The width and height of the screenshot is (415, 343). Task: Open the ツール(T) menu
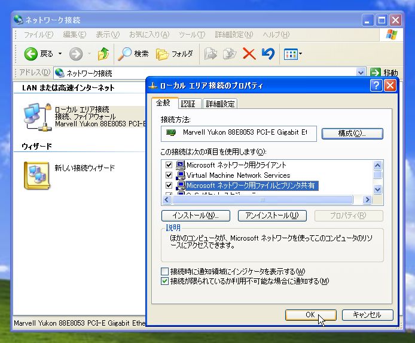click(x=192, y=35)
